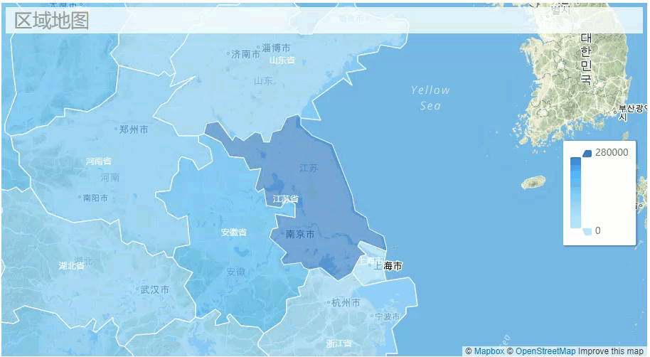650x357 pixels.
Task: Click the 河南省 province label
Action: coord(99,161)
